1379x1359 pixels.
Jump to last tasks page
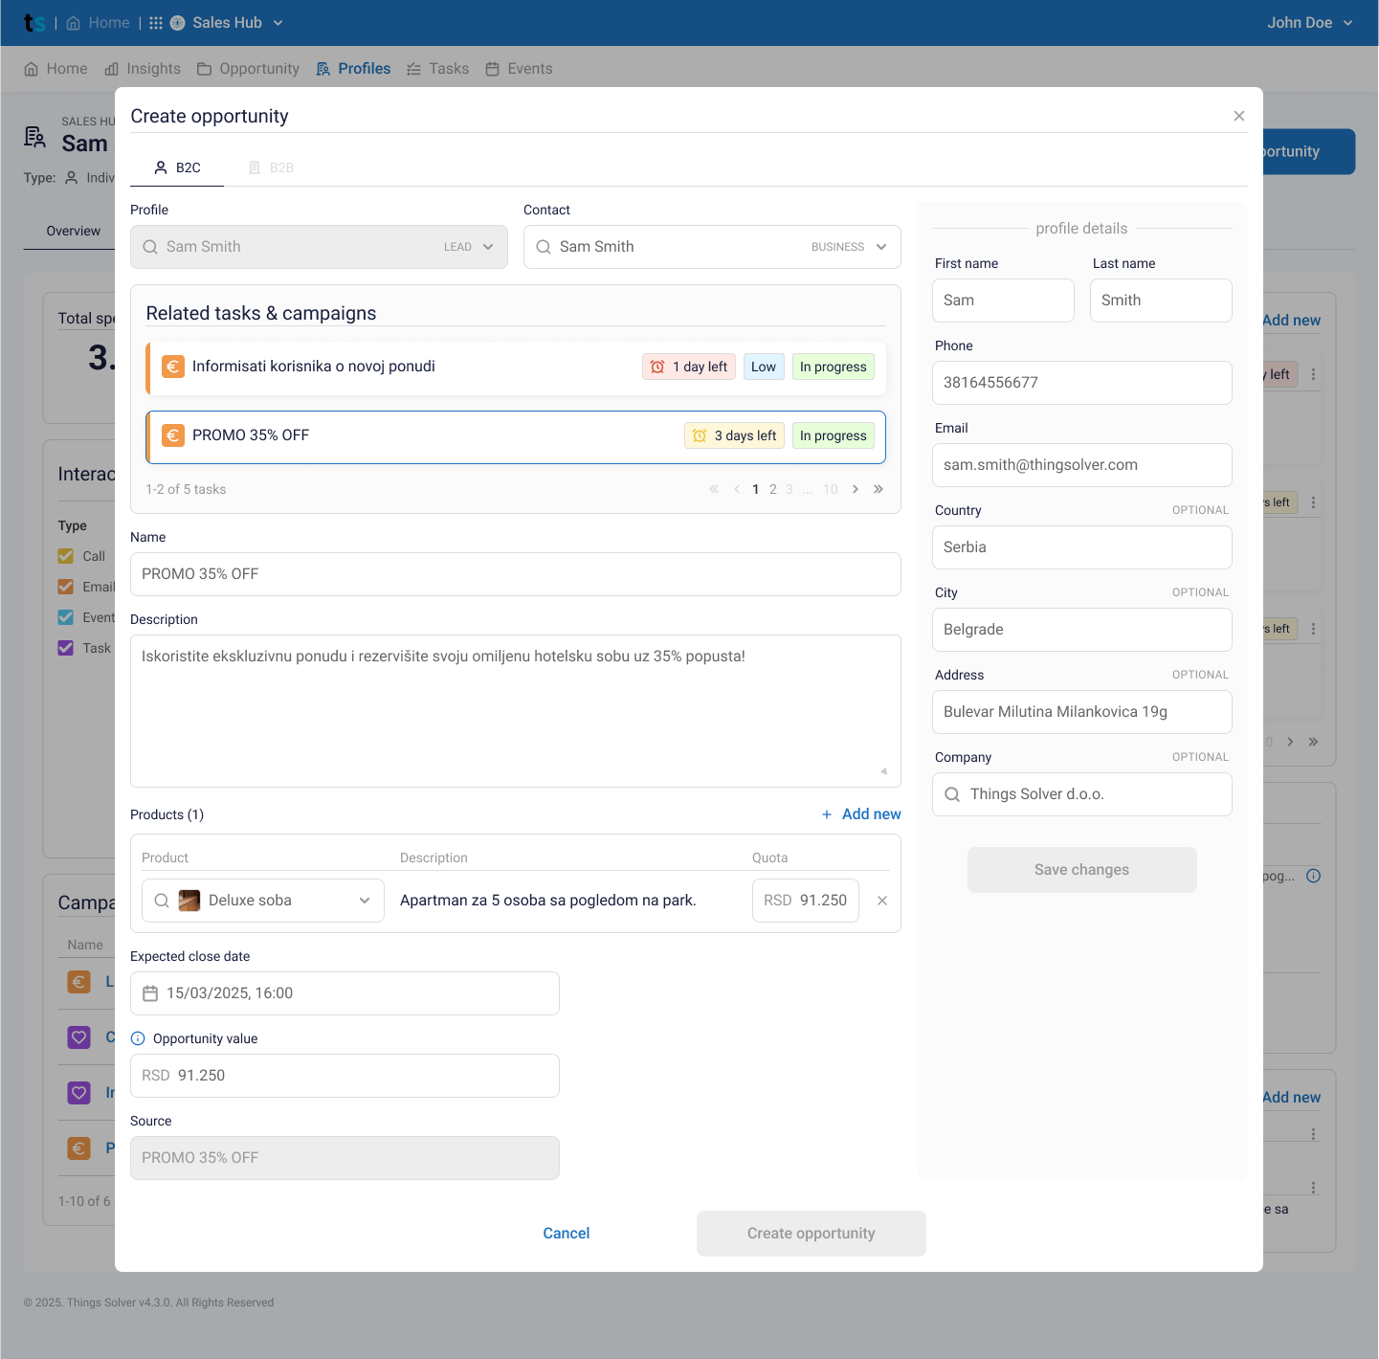(x=879, y=489)
